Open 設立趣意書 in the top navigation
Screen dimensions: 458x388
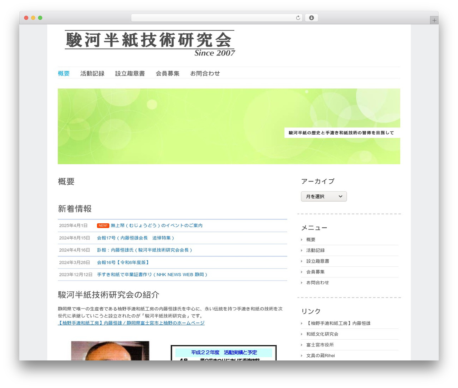130,73
